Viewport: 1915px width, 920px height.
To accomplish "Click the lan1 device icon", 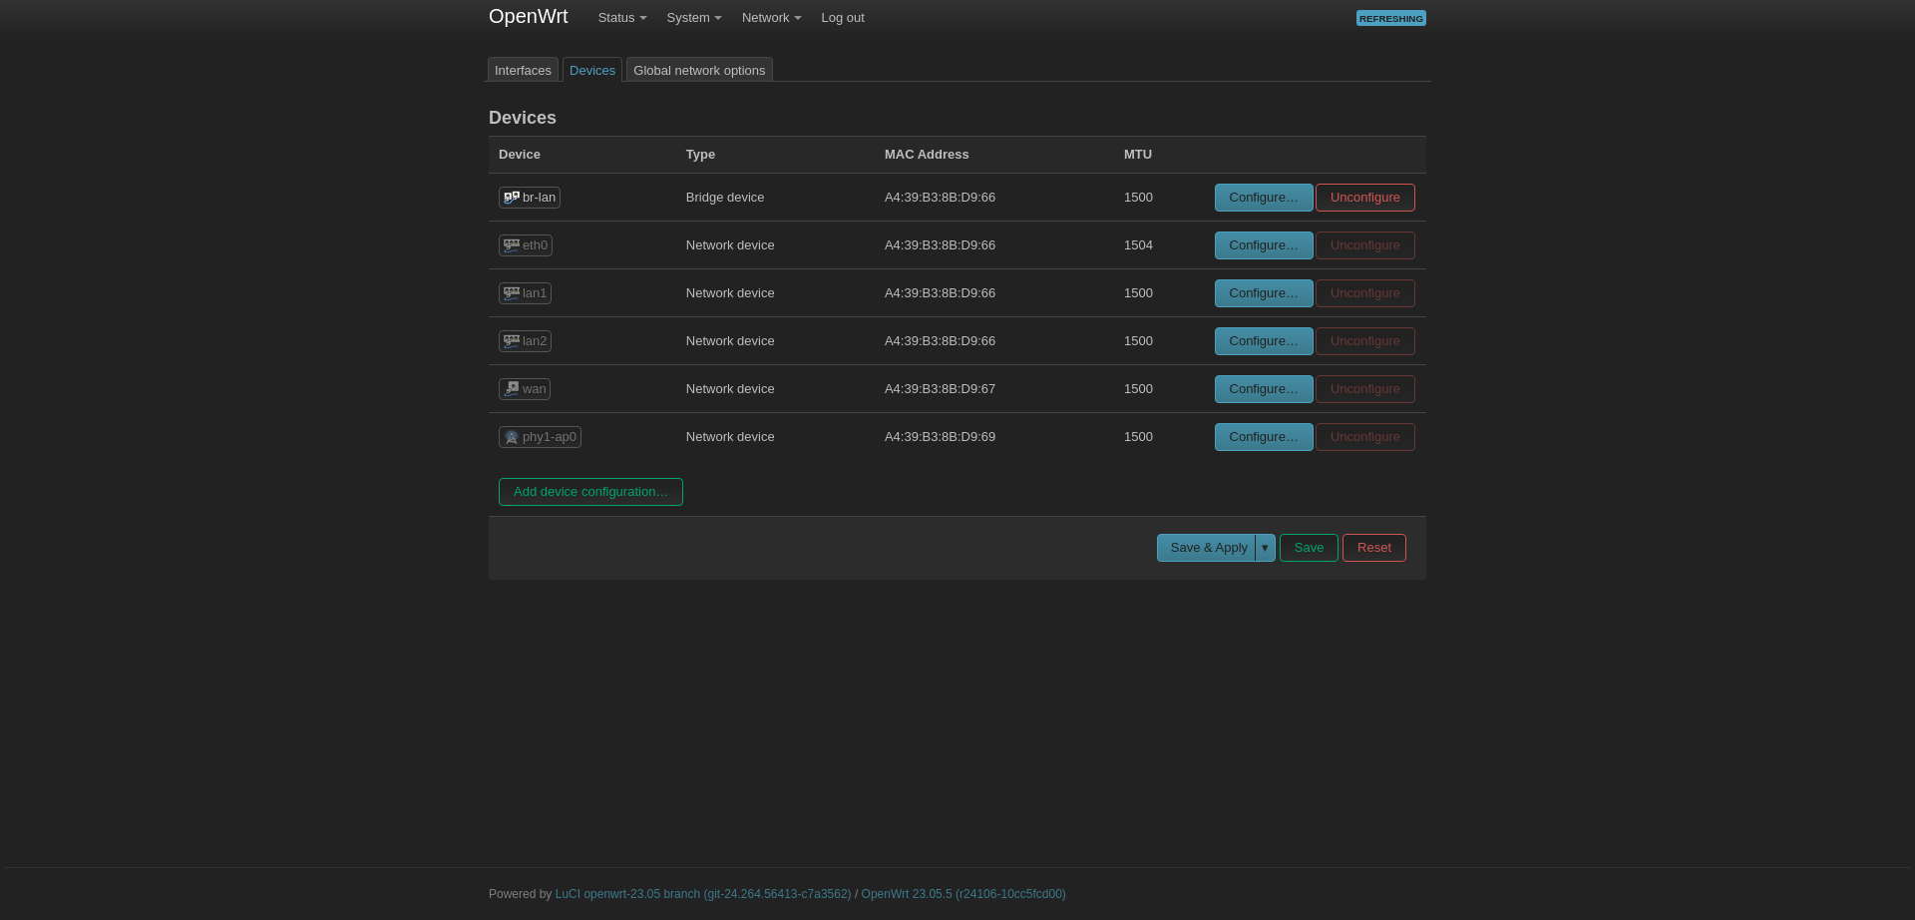I will (x=512, y=293).
